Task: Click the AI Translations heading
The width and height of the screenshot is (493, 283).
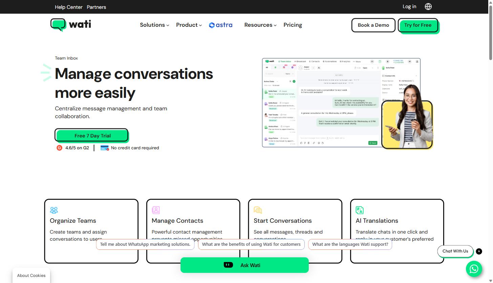Action: click(377, 221)
